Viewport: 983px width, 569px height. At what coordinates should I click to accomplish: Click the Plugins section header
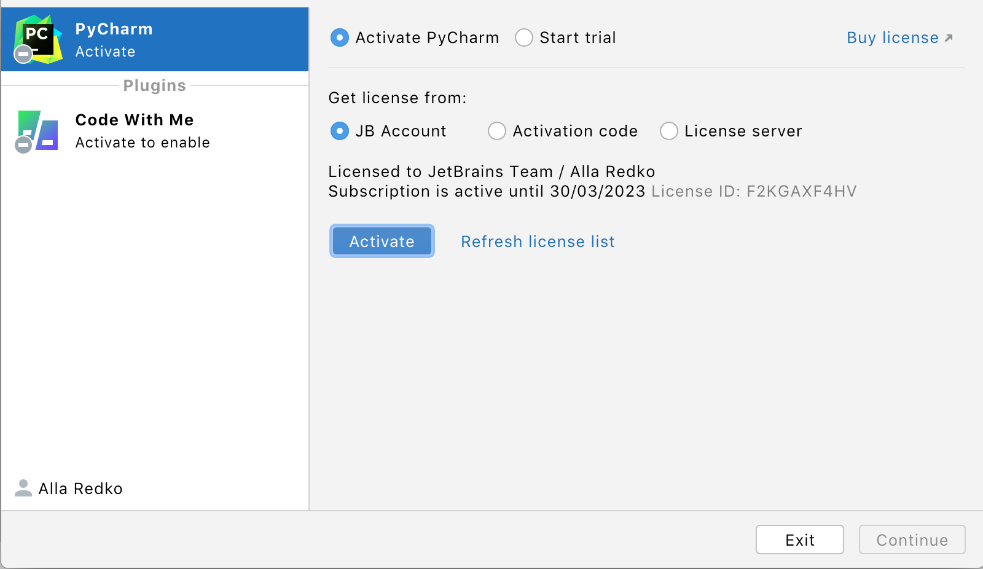[x=154, y=85]
